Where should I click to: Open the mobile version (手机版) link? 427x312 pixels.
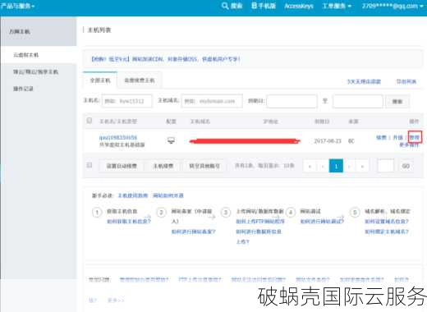pyautogui.click(x=264, y=6)
